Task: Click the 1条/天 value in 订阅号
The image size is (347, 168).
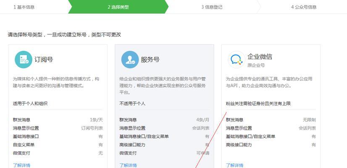Action: (96, 120)
